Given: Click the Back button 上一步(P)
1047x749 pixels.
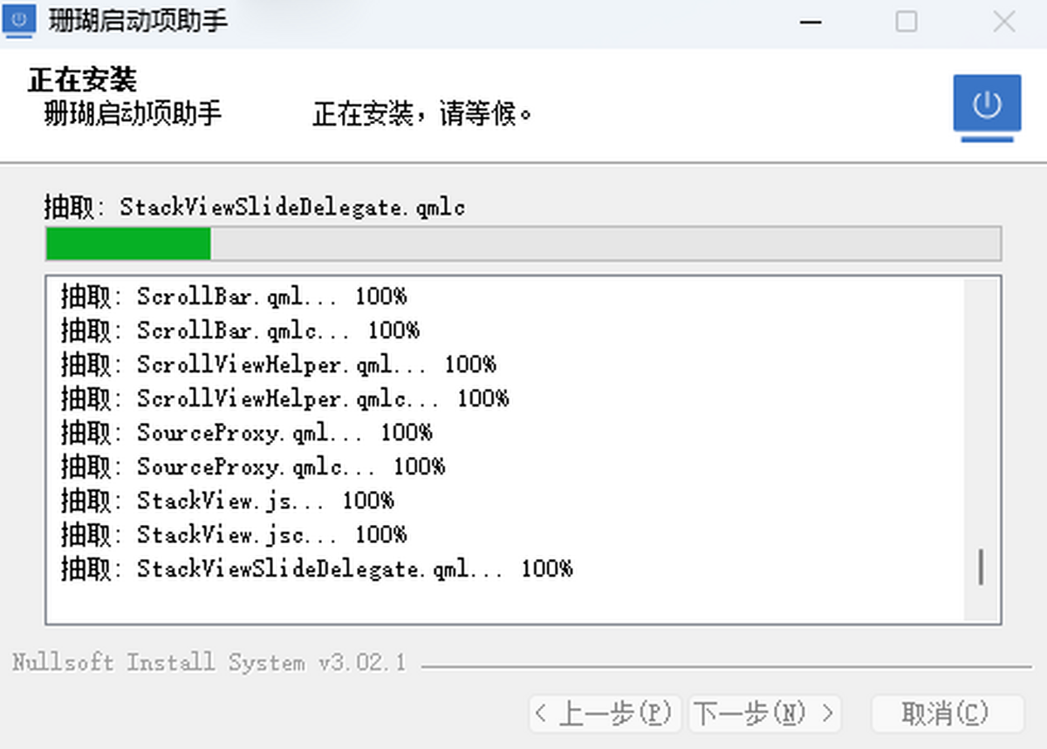Looking at the screenshot, I should [606, 714].
